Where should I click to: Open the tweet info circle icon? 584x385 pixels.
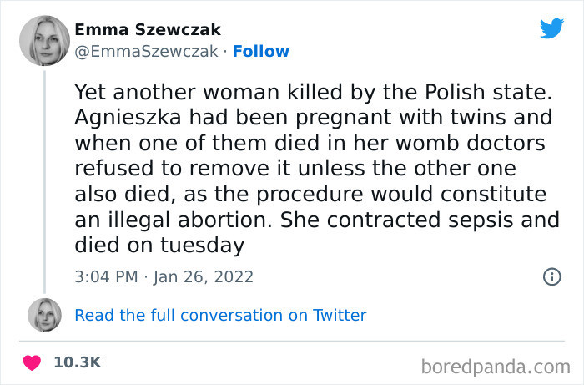tap(551, 276)
